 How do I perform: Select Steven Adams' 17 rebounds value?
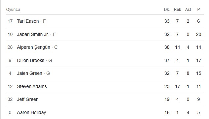tap(177, 86)
